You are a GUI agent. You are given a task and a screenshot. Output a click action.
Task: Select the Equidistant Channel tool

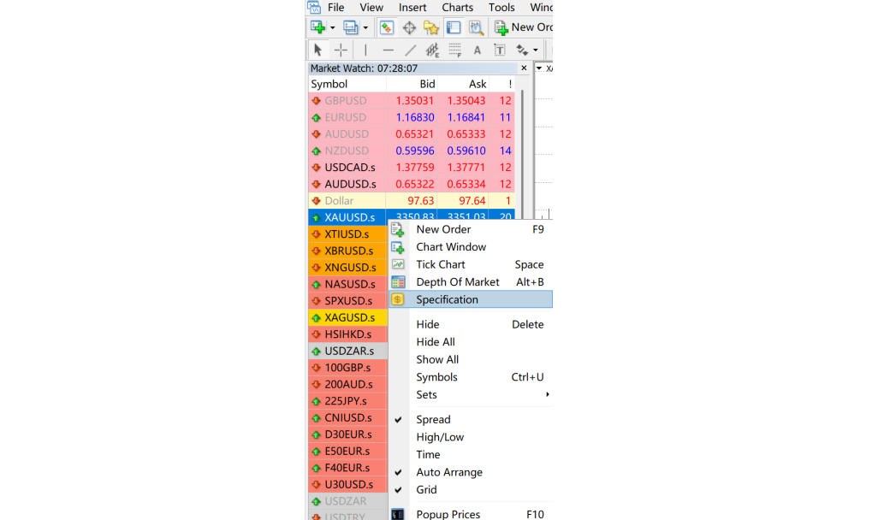(x=432, y=50)
